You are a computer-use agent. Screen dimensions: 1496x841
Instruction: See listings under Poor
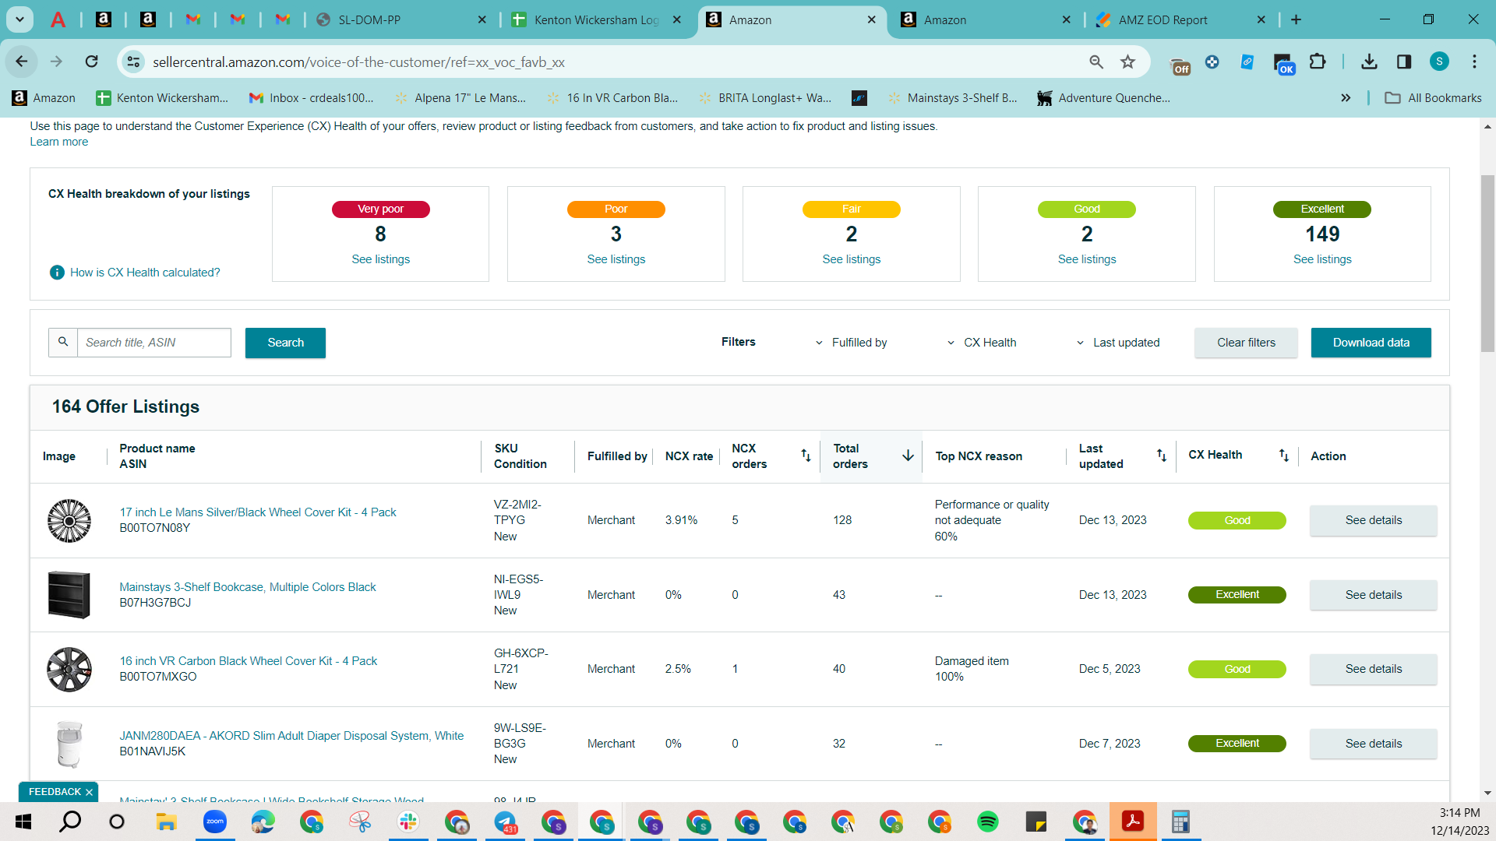click(x=616, y=259)
